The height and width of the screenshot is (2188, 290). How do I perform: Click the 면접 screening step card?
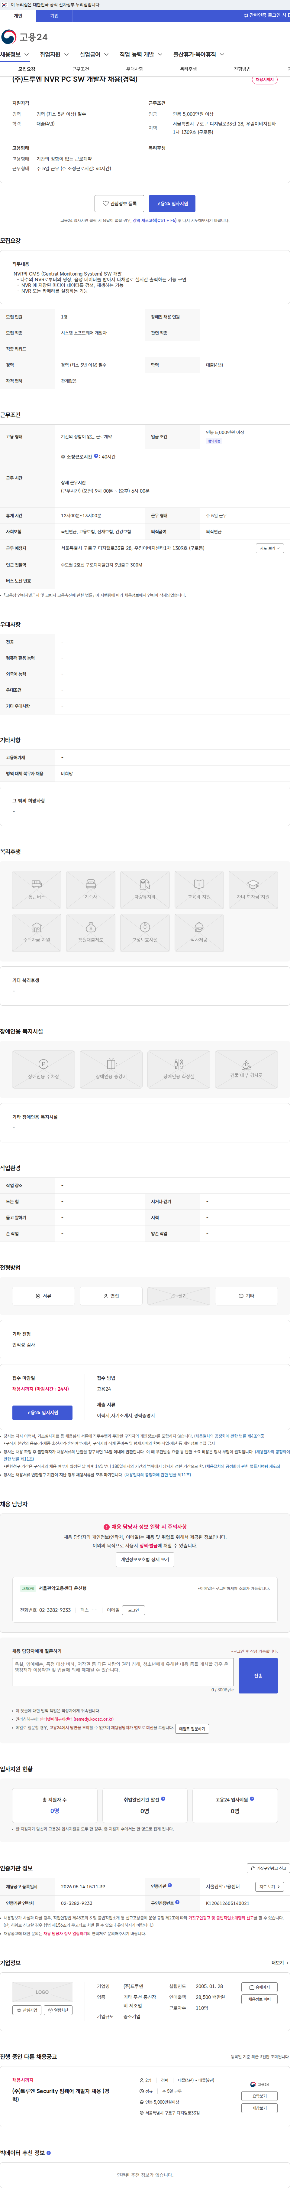coord(111,1295)
